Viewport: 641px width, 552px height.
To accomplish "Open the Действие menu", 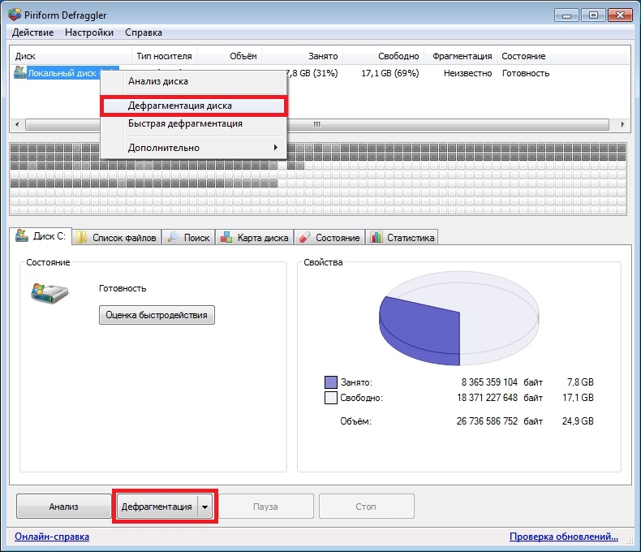I will click(x=34, y=32).
